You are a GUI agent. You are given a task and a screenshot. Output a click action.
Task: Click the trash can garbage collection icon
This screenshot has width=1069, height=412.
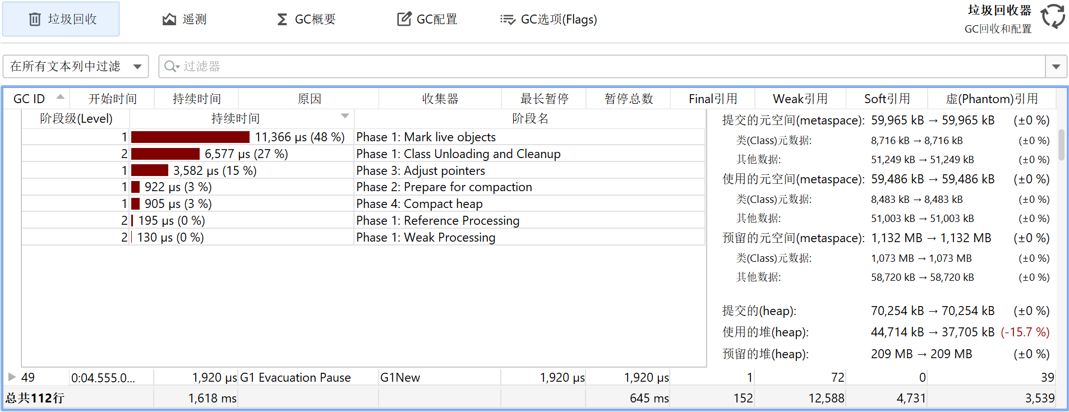[35, 20]
